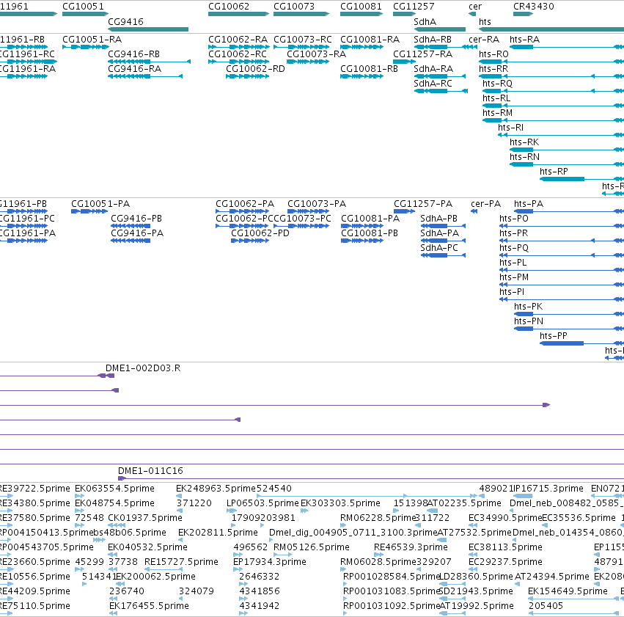This screenshot has width=624, height=617.
Task: Select protein SdhA-PA
Action: [x=440, y=233]
